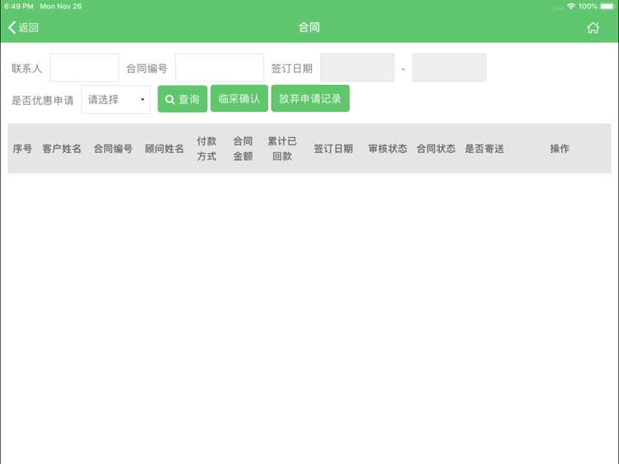Click the table's 签订日期 column header

[333, 149]
